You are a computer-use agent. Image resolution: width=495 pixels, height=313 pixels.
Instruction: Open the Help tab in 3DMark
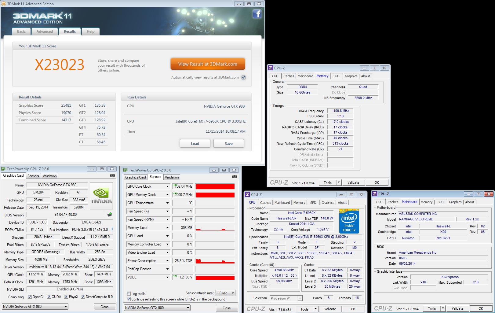click(90, 31)
